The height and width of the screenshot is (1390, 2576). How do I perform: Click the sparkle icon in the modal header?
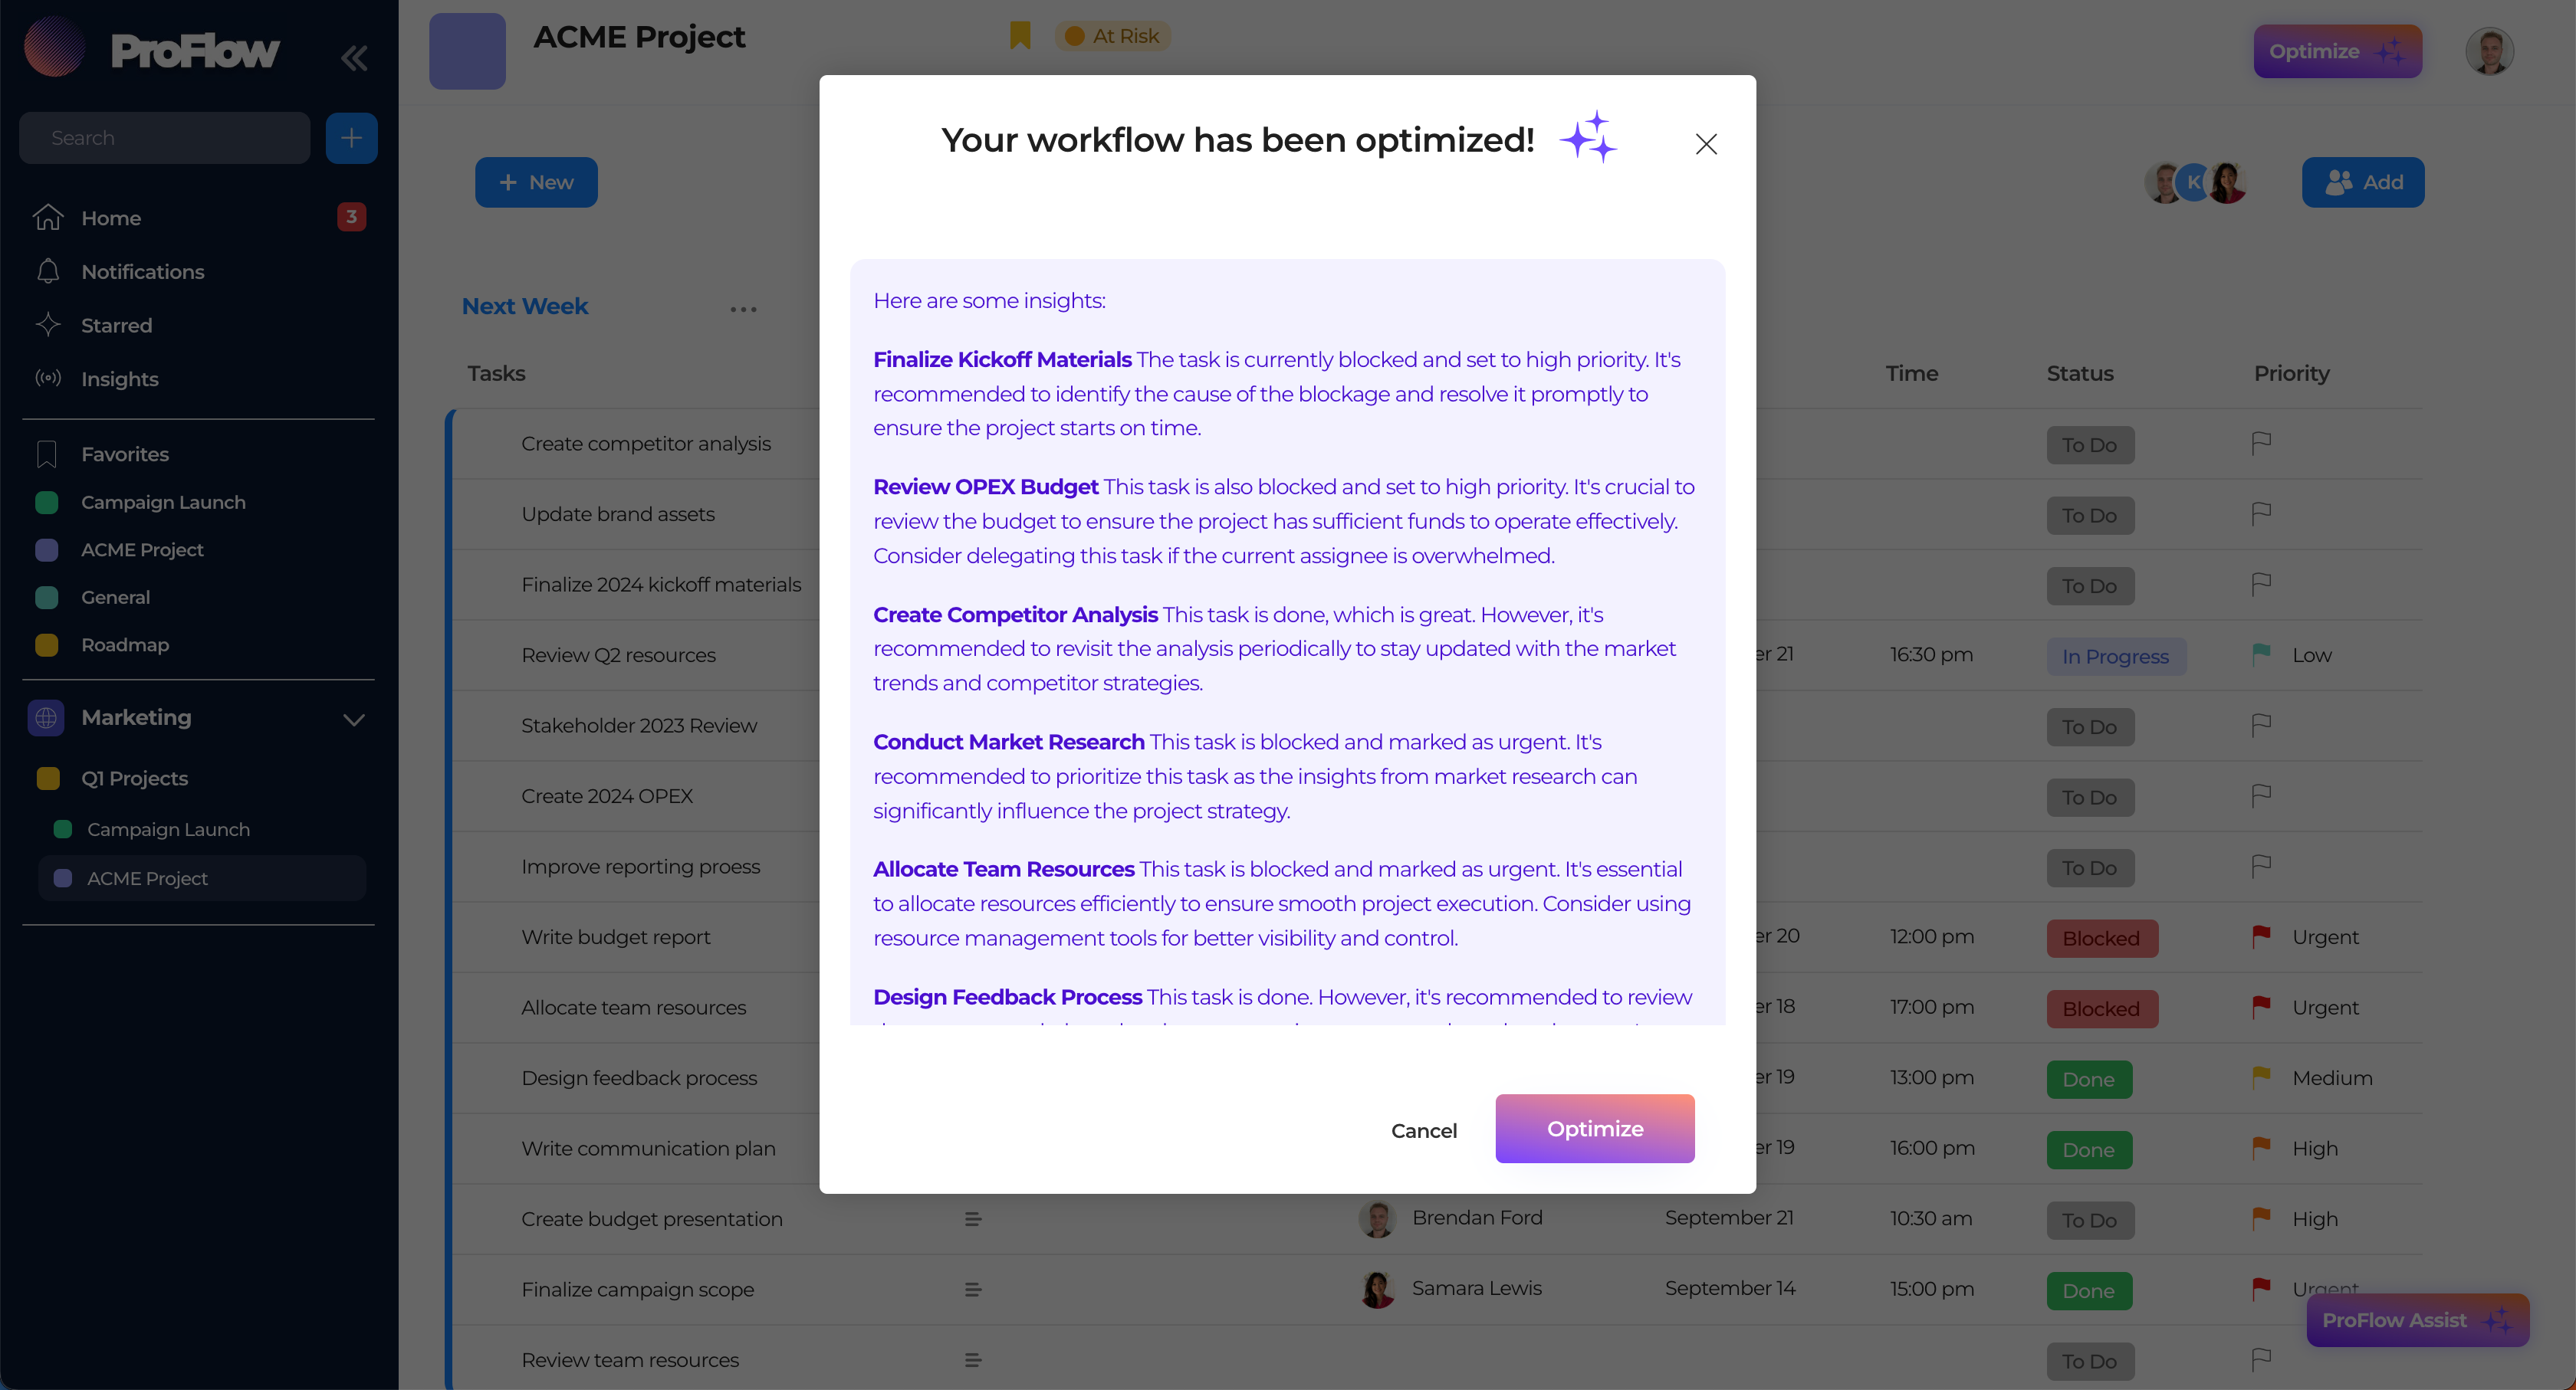click(1589, 137)
